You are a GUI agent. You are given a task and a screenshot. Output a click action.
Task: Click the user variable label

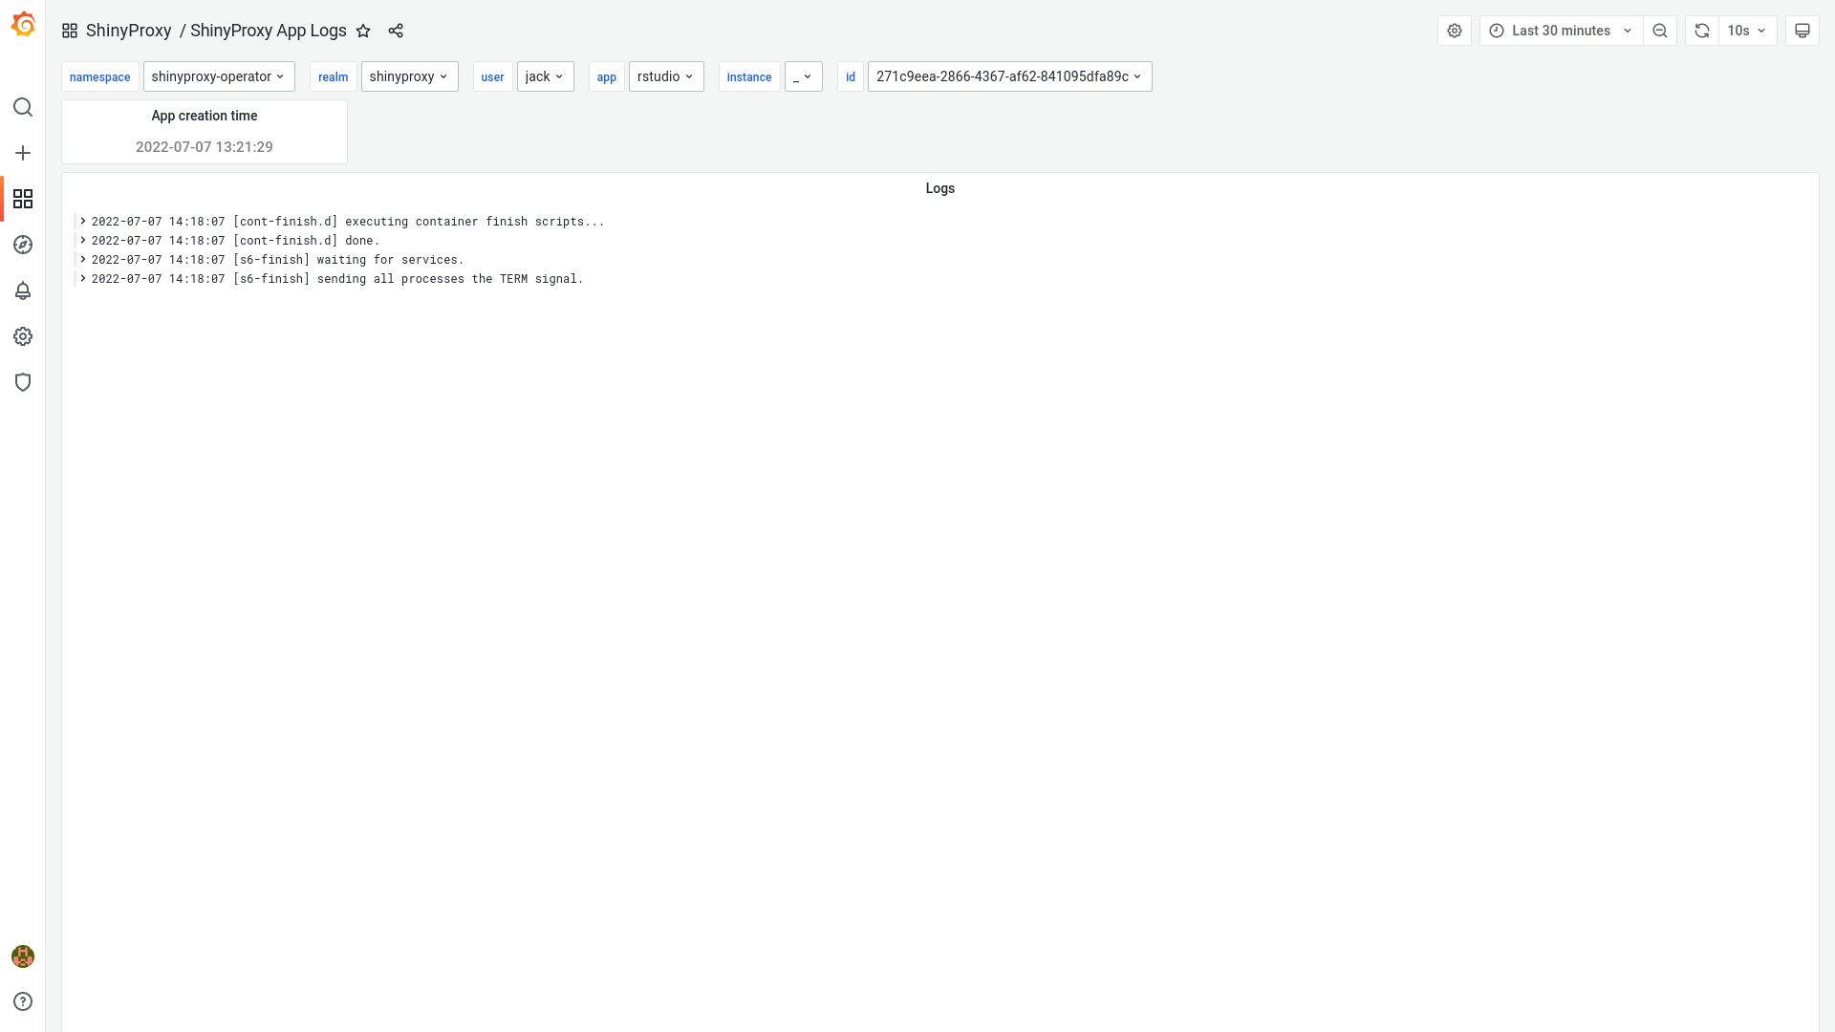click(x=492, y=76)
